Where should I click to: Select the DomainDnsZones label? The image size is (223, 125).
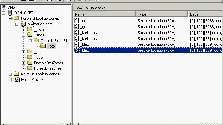click(x=48, y=63)
